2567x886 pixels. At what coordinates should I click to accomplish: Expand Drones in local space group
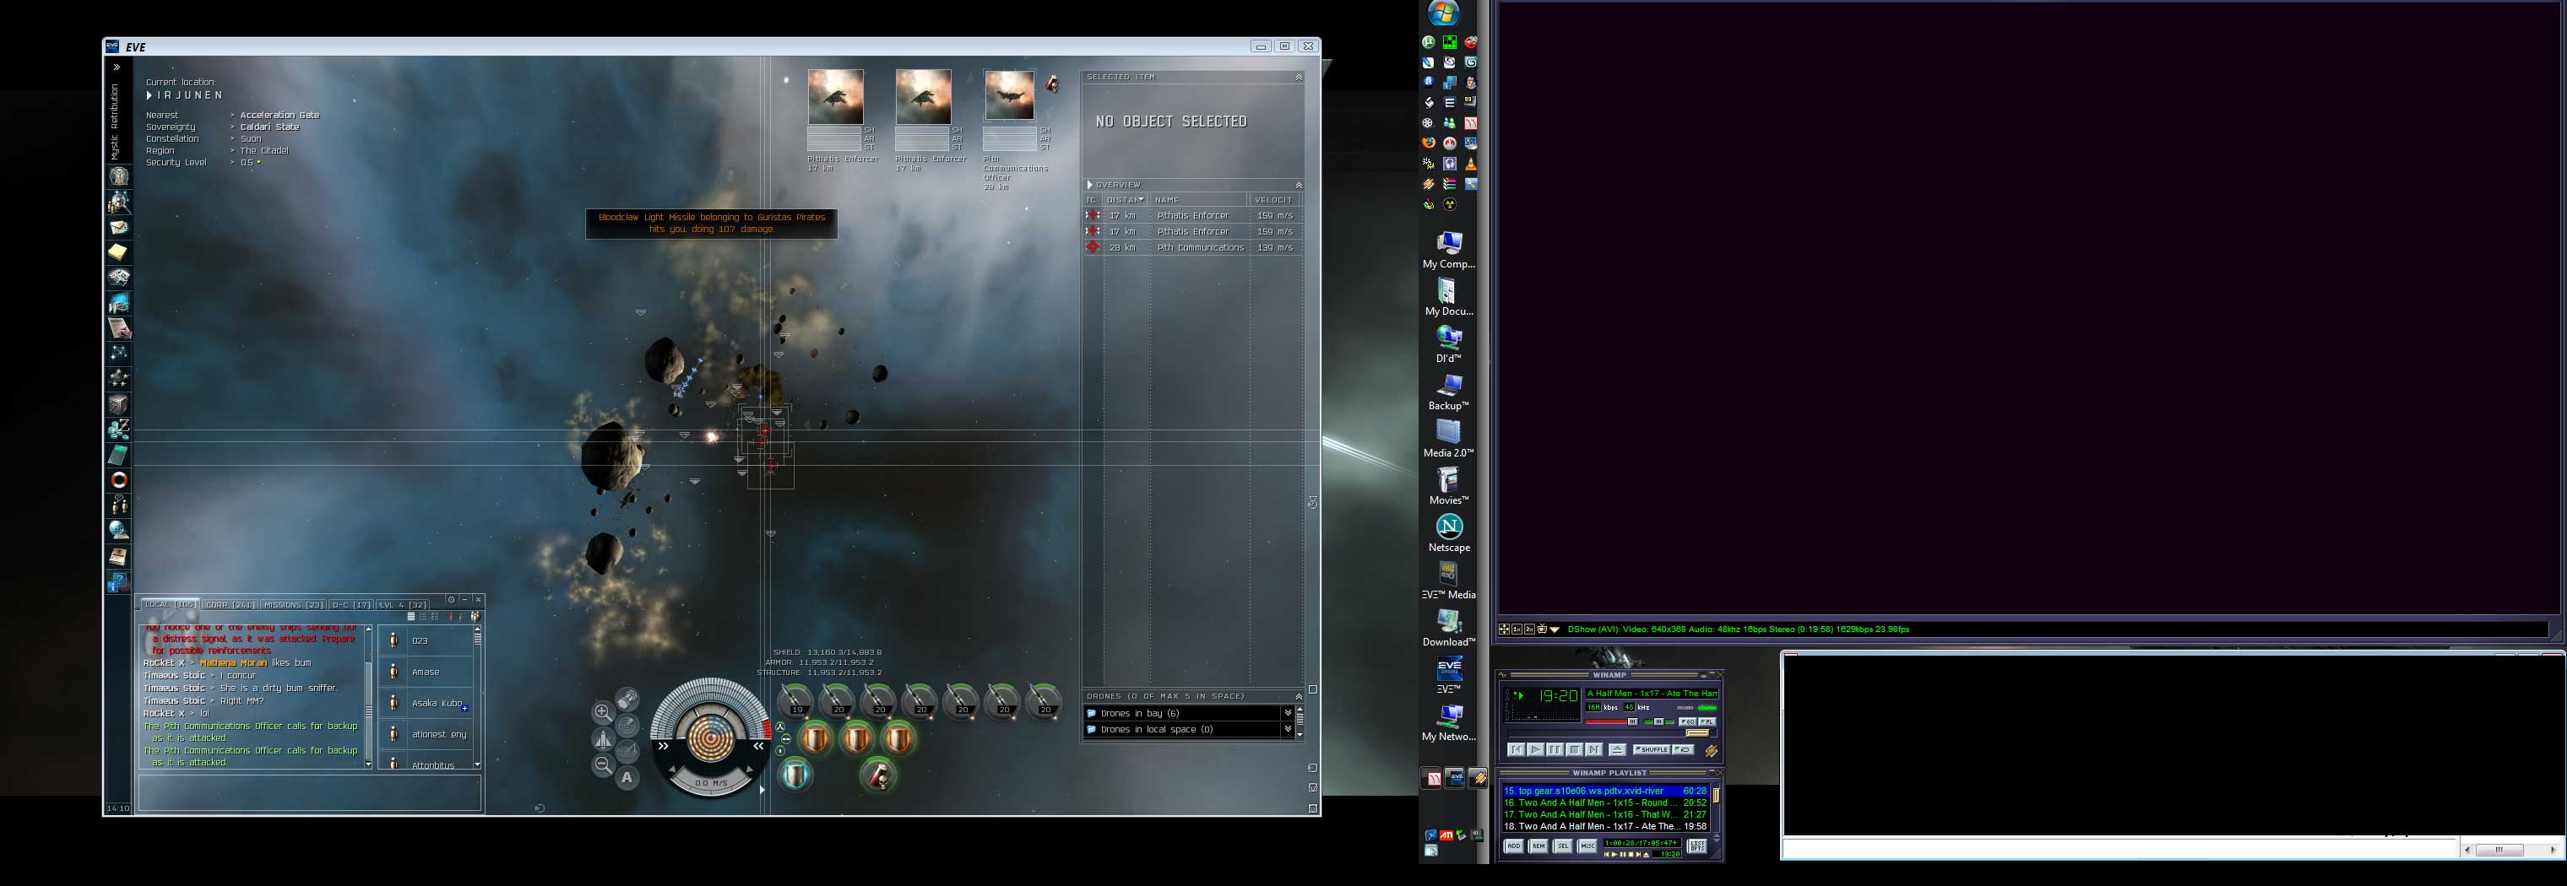[x=1288, y=730]
